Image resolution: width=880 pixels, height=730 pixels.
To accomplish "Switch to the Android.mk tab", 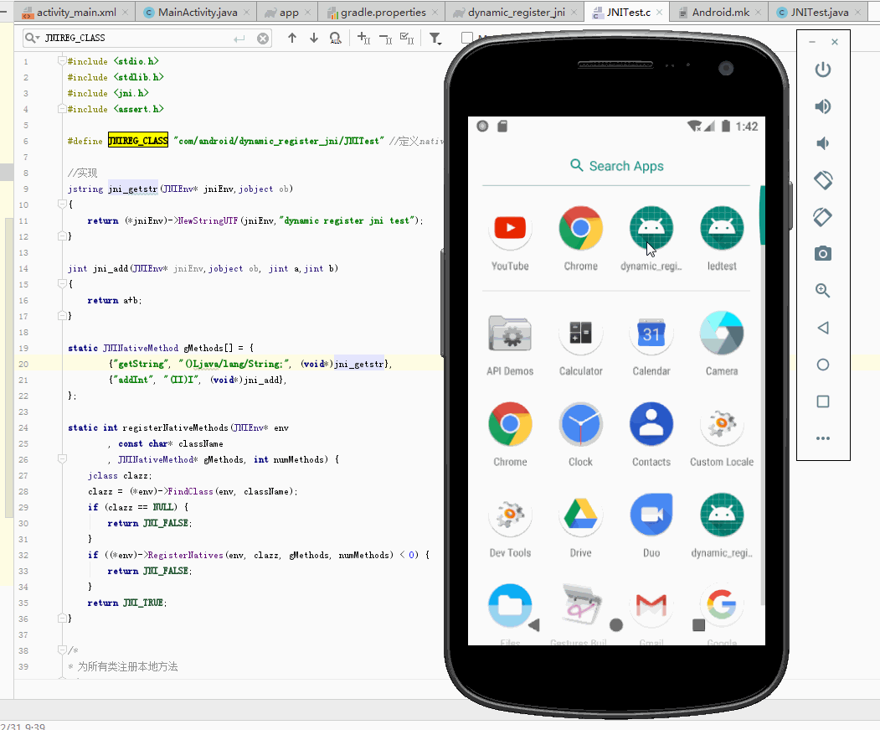I will tap(720, 12).
